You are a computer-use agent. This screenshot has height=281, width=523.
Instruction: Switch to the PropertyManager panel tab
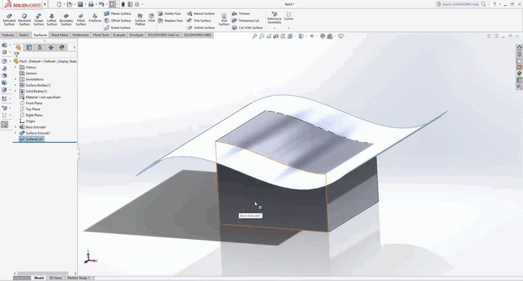click(29, 47)
